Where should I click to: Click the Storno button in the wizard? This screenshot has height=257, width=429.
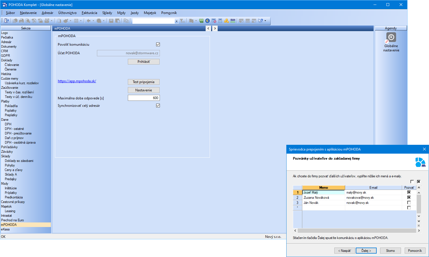390,251
